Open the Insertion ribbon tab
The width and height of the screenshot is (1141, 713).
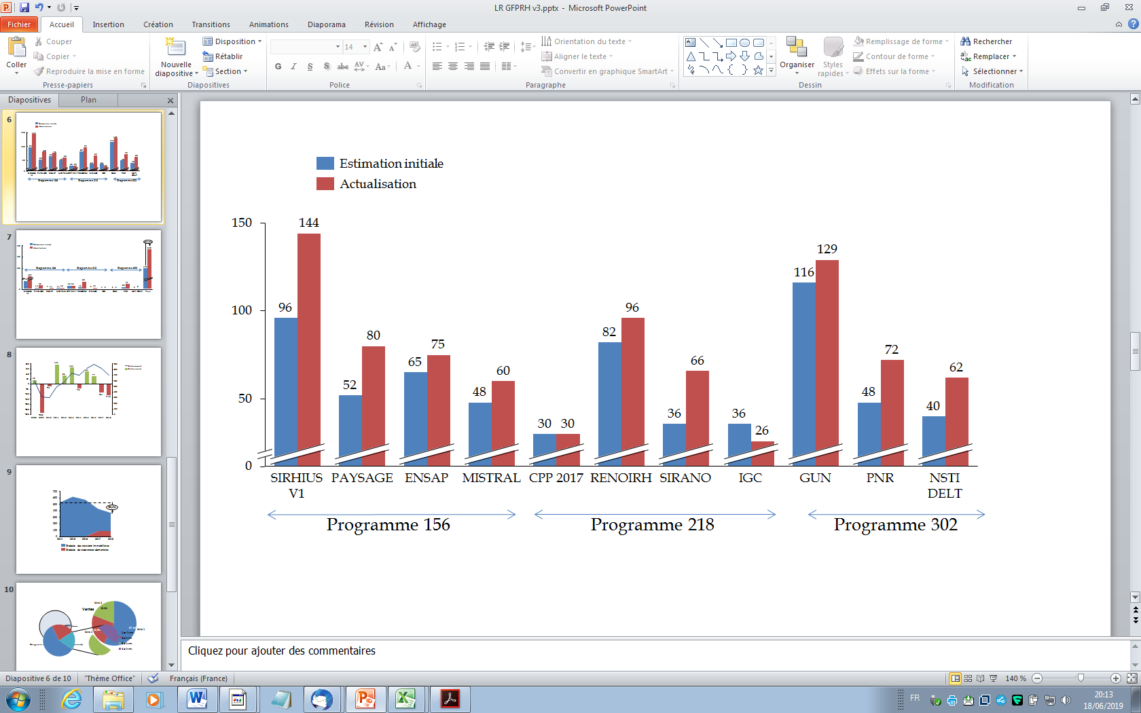pyautogui.click(x=108, y=24)
